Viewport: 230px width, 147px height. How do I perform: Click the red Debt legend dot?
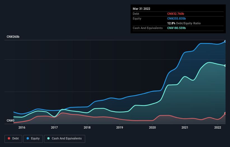[9, 138]
